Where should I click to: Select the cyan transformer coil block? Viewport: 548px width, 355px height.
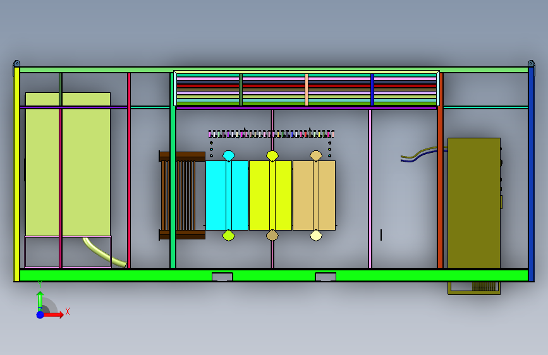click(x=227, y=195)
